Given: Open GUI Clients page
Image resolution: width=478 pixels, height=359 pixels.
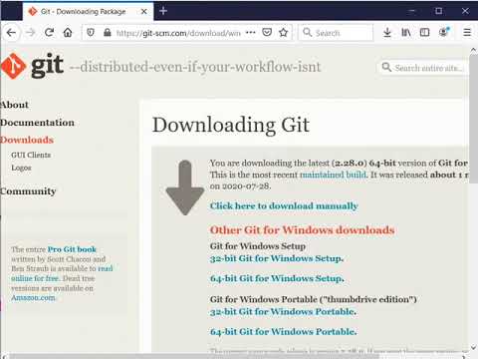Looking at the screenshot, I should click(x=31, y=155).
